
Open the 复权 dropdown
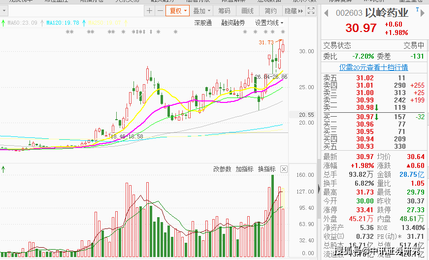[178, 11]
